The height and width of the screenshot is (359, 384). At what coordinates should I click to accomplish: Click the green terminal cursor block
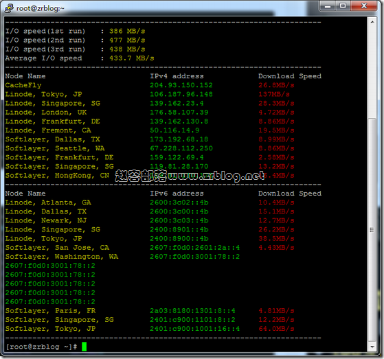point(84,347)
